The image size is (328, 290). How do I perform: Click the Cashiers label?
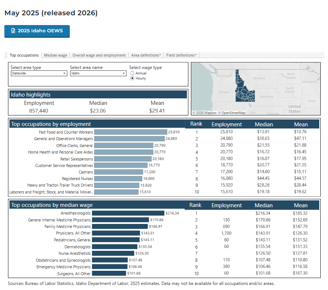pos(86,172)
